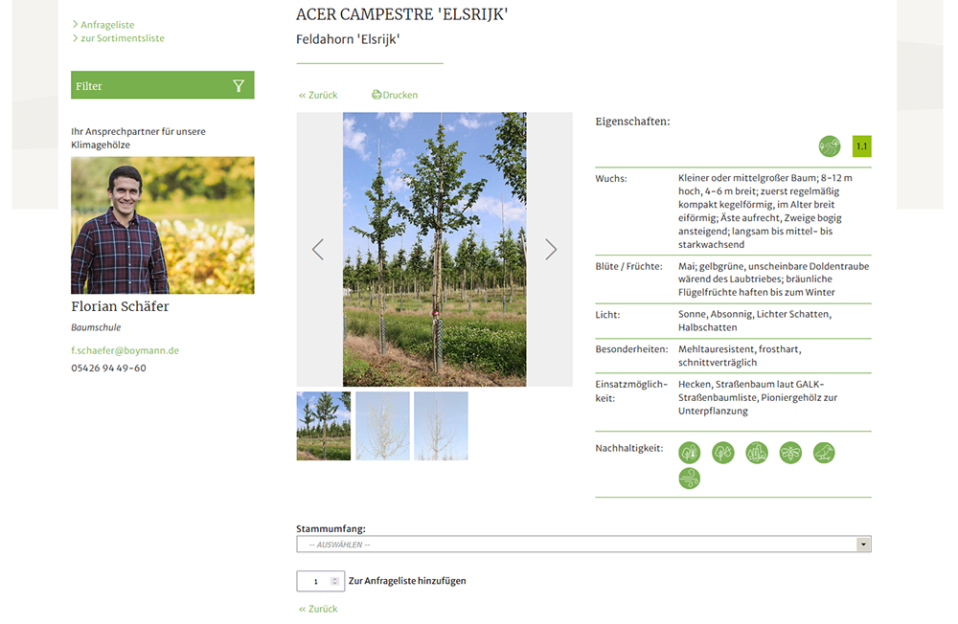Viewport: 958px width, 624px height.
Task: Select the second thumbnail of bare tree
Action: tap(382, 426)
